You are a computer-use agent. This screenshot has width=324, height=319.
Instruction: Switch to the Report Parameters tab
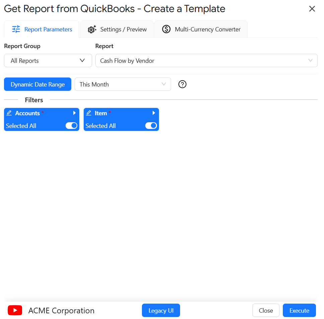(42, 29)
